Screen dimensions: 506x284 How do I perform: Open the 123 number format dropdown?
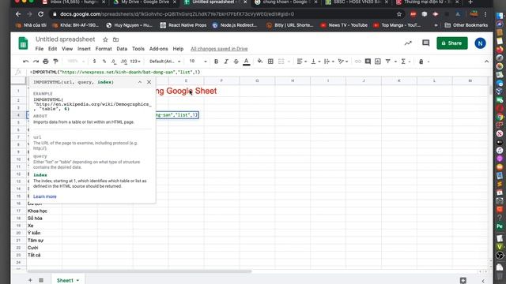click(135, 62)
